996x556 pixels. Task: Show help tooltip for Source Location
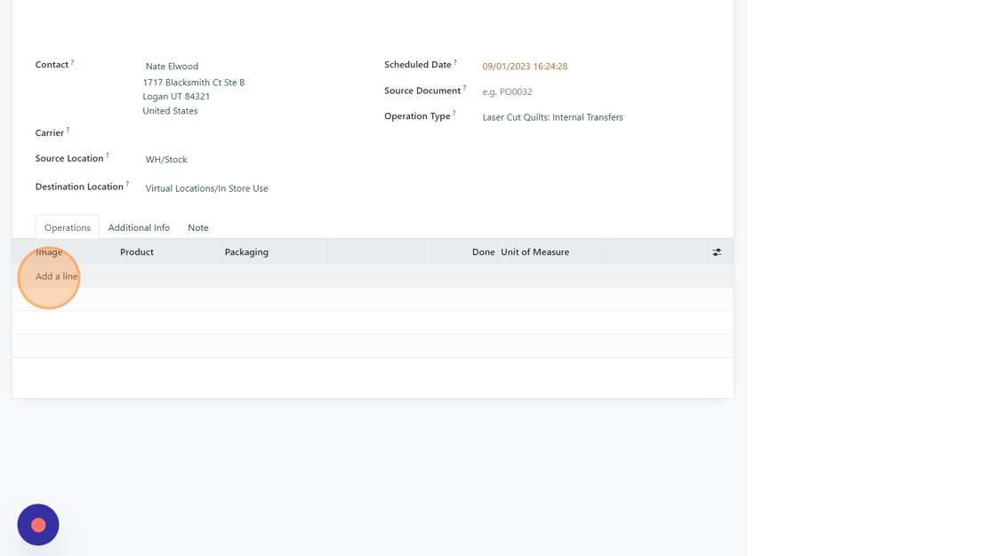point(108,155)
